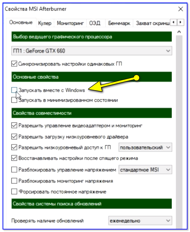
Task: Close the MSI Afterburner properties window
Action: click(180, 9)
